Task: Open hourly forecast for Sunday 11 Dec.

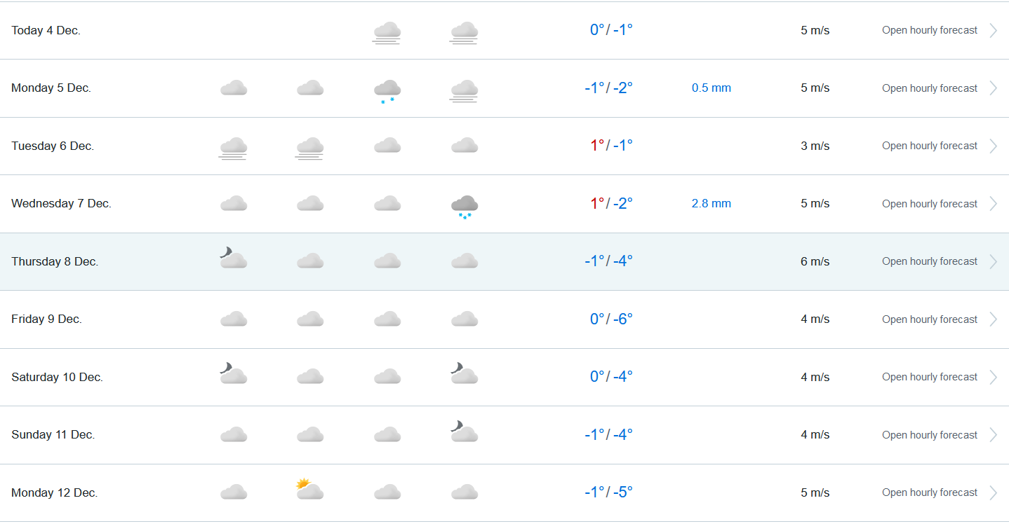Action: [x=929, y=435]
